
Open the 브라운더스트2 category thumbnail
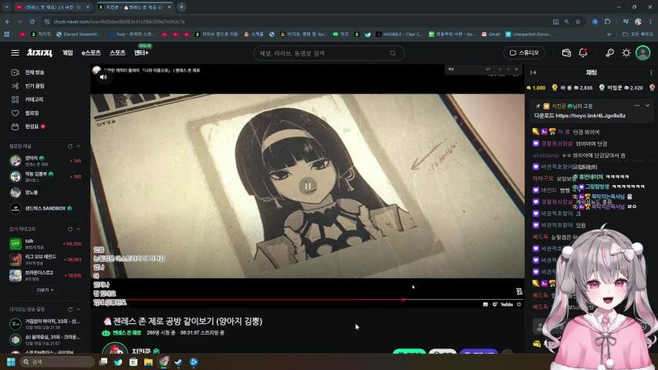click(x=15, y=275)
